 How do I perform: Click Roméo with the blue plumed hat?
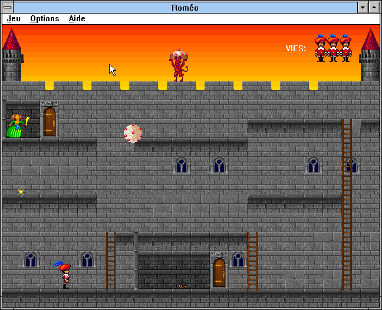point(64,275)
